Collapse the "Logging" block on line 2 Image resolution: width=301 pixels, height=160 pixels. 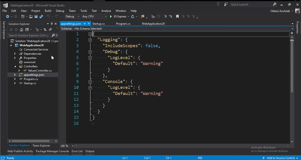90,40
